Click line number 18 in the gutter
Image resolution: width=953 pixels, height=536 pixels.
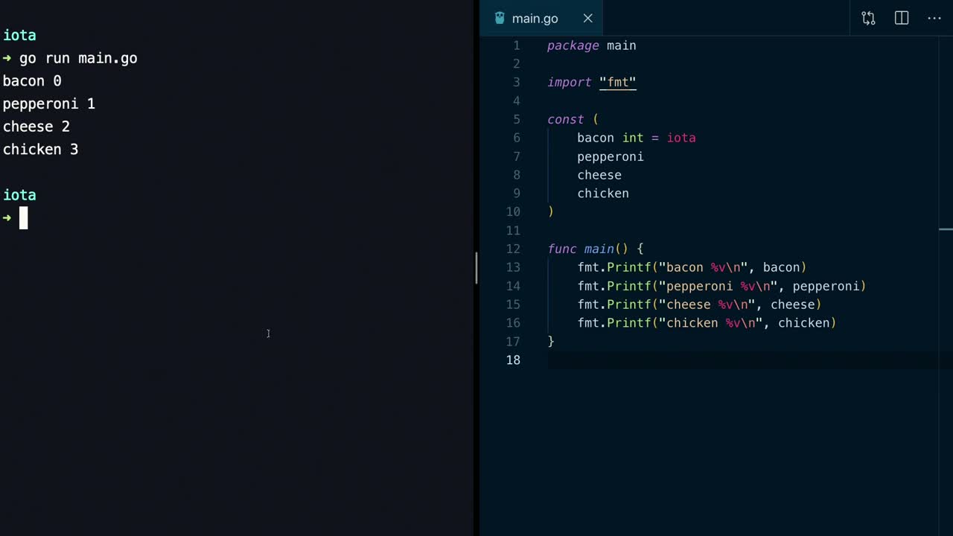(513, 360)
